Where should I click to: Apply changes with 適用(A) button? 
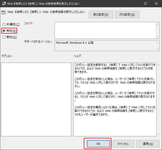tap(148, 144)
